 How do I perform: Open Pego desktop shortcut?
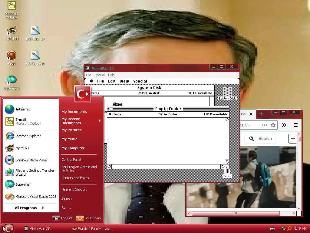point(12,58)
